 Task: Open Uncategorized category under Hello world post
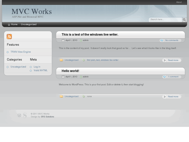(x=71, y=96)
